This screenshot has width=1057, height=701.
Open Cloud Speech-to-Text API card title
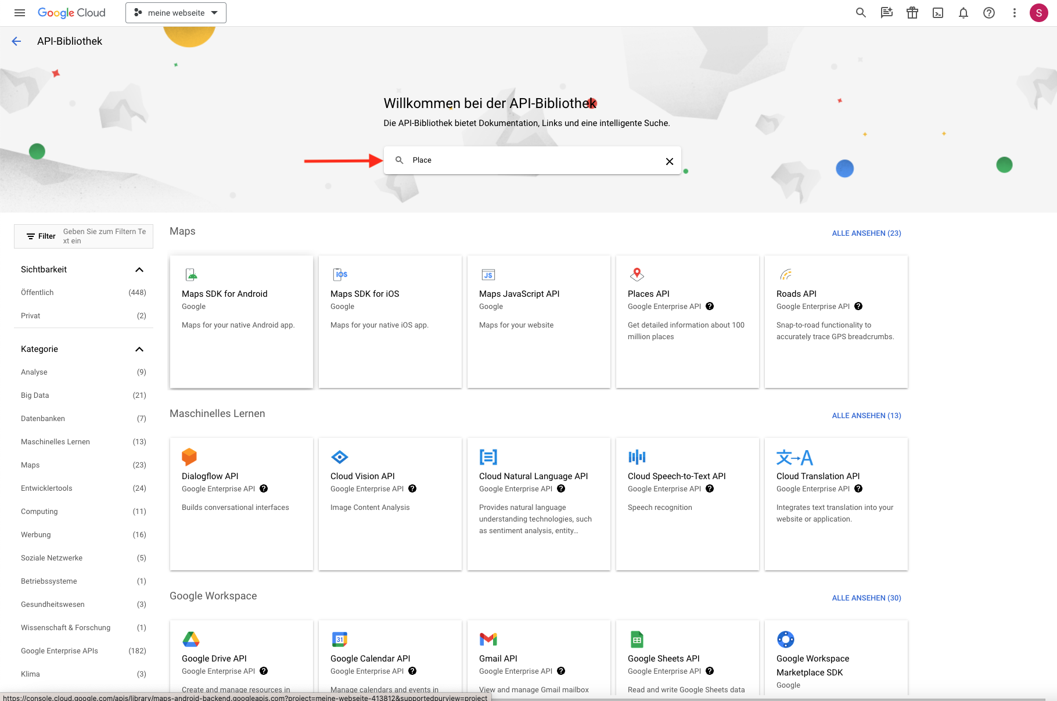pyautogui.click(x=677, y=476)
